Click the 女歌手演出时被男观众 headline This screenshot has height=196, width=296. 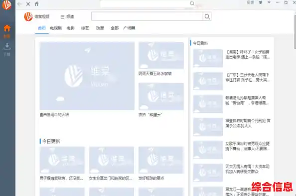tap(248, 146)
